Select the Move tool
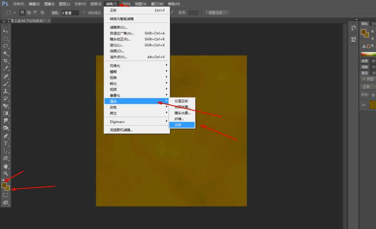 [5, 31]
